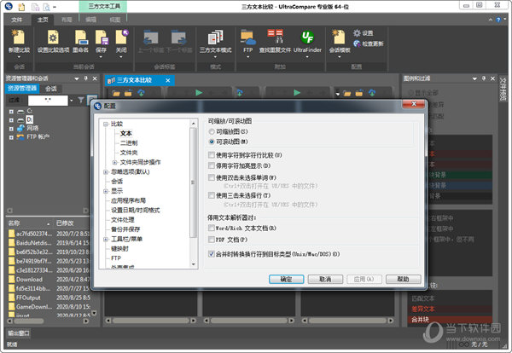
Task: Select 可缩放图 radio option
Action: pyautogui.click(x=212, y=131)
